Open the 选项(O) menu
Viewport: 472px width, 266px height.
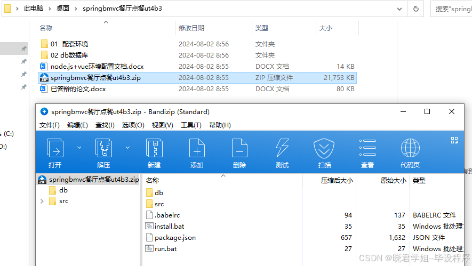point(133,125)
